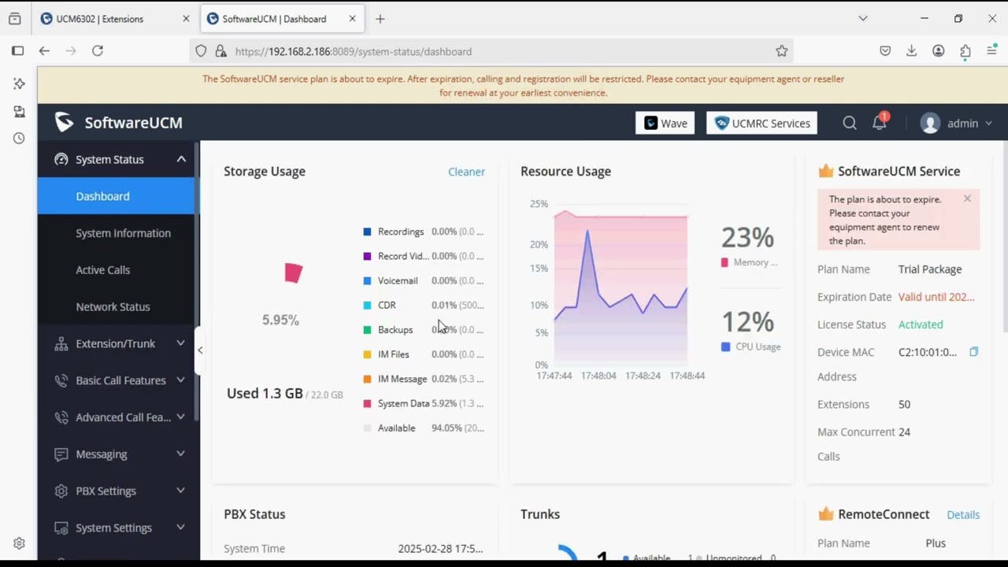
Task: Expand the System Settings menu
Action: [118, 528]
